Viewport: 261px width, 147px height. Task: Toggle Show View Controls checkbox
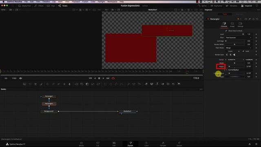pos(226,31)
